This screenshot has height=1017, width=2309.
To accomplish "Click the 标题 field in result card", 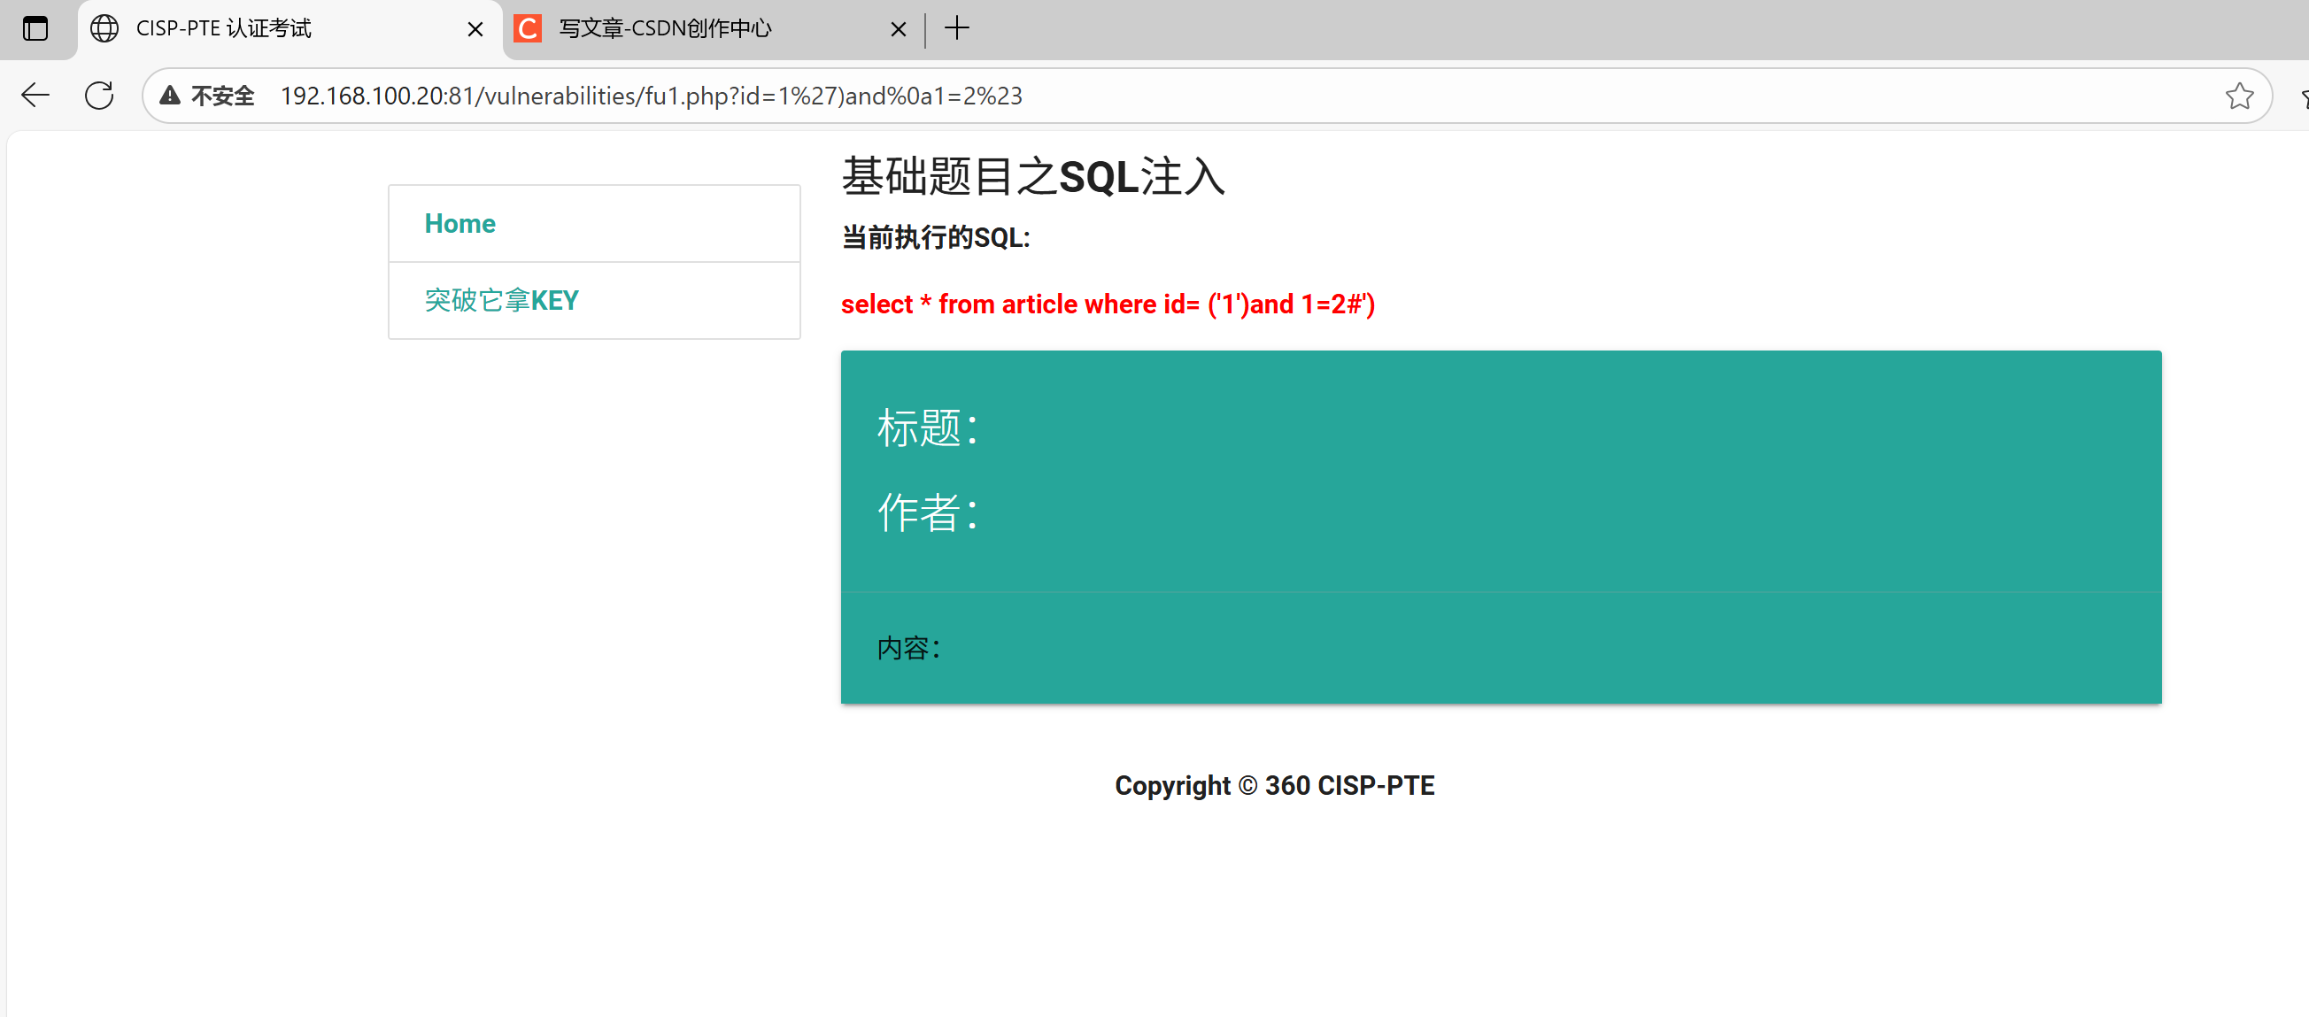I will (x=927, y=428).
